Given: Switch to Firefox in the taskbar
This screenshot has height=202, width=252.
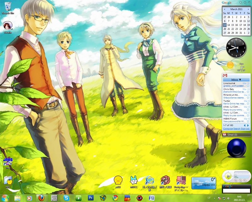Looking at the screenshot, I should point(41,198).
